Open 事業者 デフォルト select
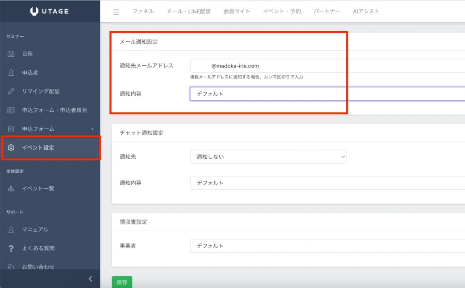The image size is (465, 288). click(327, 246)
